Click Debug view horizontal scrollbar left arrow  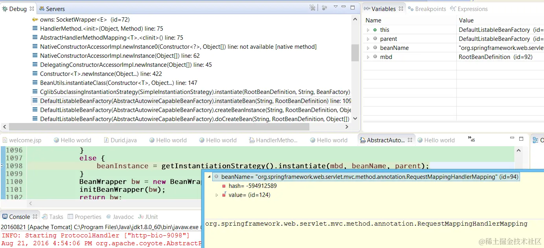coord(5,127)
